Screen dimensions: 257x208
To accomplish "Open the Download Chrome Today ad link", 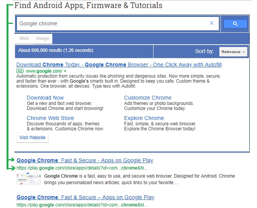I will tap(119, 65).
